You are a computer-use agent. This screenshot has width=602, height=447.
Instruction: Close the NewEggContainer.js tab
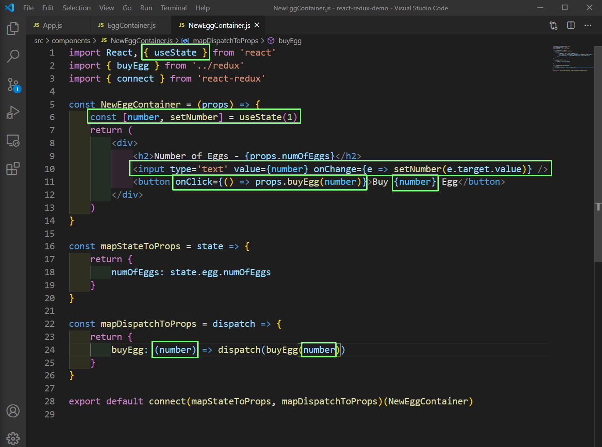[x=257, y=25]
